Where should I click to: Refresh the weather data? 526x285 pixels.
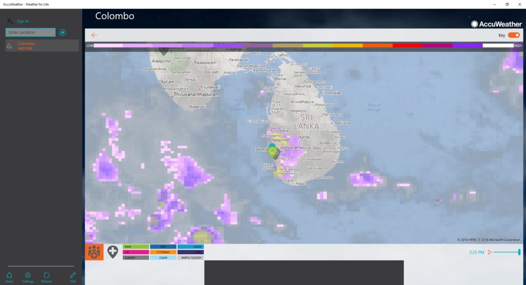point(46,277)
